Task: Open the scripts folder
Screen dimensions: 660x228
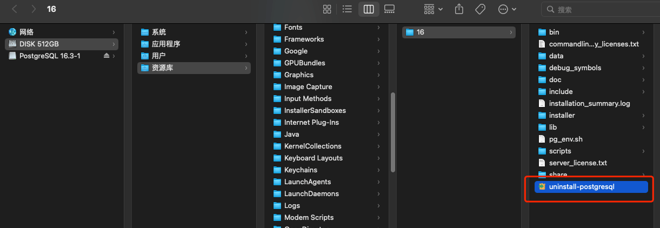Action: point(591,151)
